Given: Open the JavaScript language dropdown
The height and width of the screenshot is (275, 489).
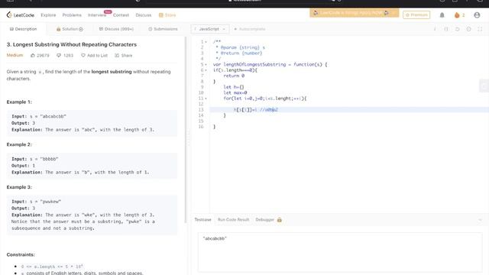Looking at the screenshot, I should [x=210, y=29].
